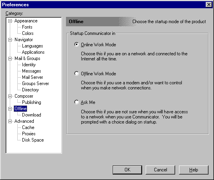Viewport: 214px width, 180px height.
Task: Select Identity under Mail & Groups
Action: (x=29, y=65)
